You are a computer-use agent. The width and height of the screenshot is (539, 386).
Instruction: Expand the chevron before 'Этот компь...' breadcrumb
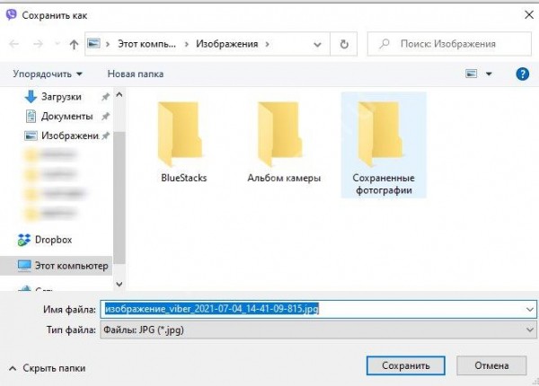pyautogui.click(x=108, y=44)
